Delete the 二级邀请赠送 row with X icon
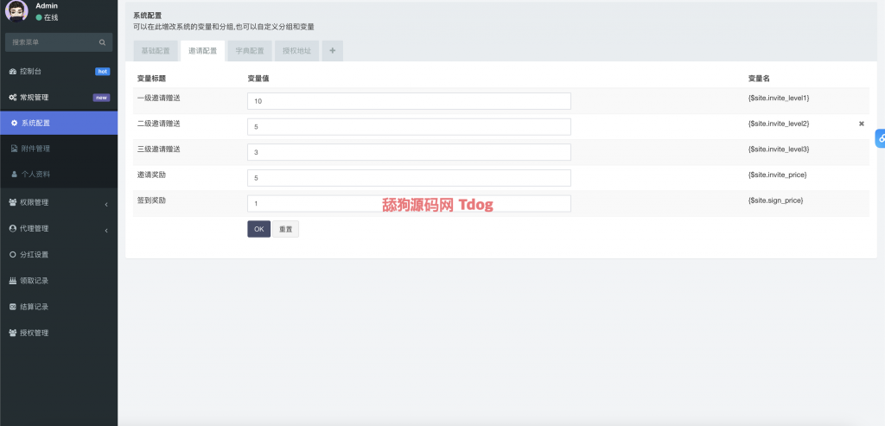This screenshot has width=885, height=426. [861, 124]
